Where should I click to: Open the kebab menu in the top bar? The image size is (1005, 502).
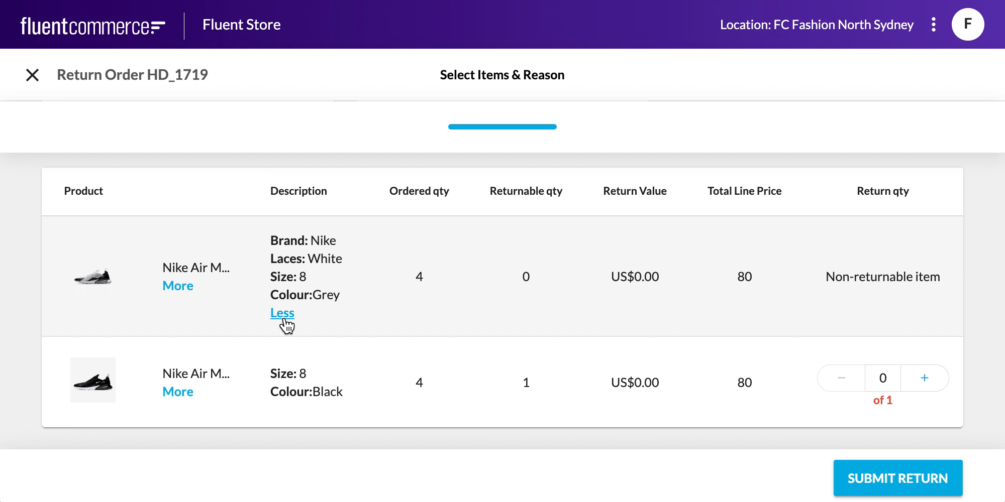(933, 24)
